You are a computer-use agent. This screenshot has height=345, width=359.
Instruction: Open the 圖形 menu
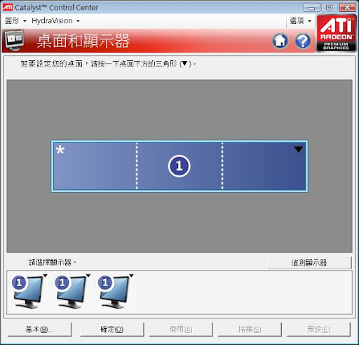(x=15, y=21)
